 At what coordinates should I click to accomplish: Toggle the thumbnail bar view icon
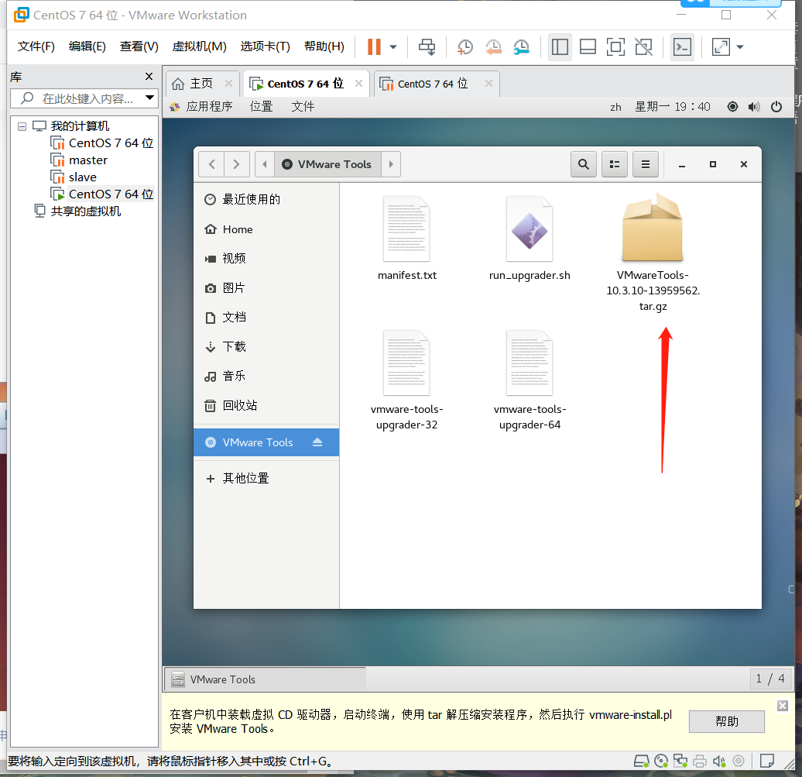[x=588, y=47]
